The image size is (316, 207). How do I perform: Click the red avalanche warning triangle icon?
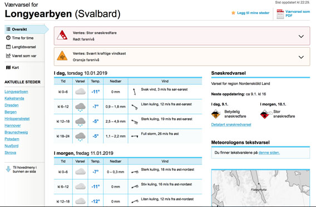click(62, 35)
